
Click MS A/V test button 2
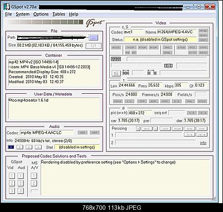coord(34,183)
